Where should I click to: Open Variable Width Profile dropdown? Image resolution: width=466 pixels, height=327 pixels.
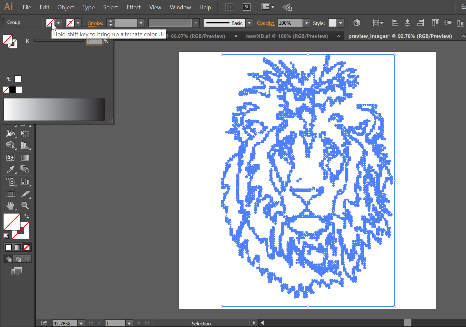(x=196, y=23)
